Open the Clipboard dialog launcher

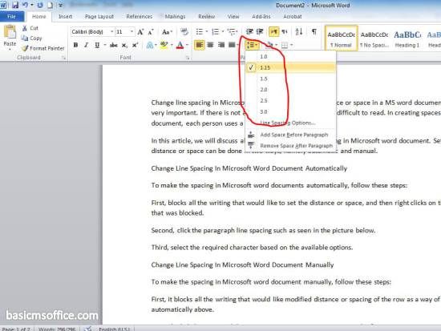(64, 58)
